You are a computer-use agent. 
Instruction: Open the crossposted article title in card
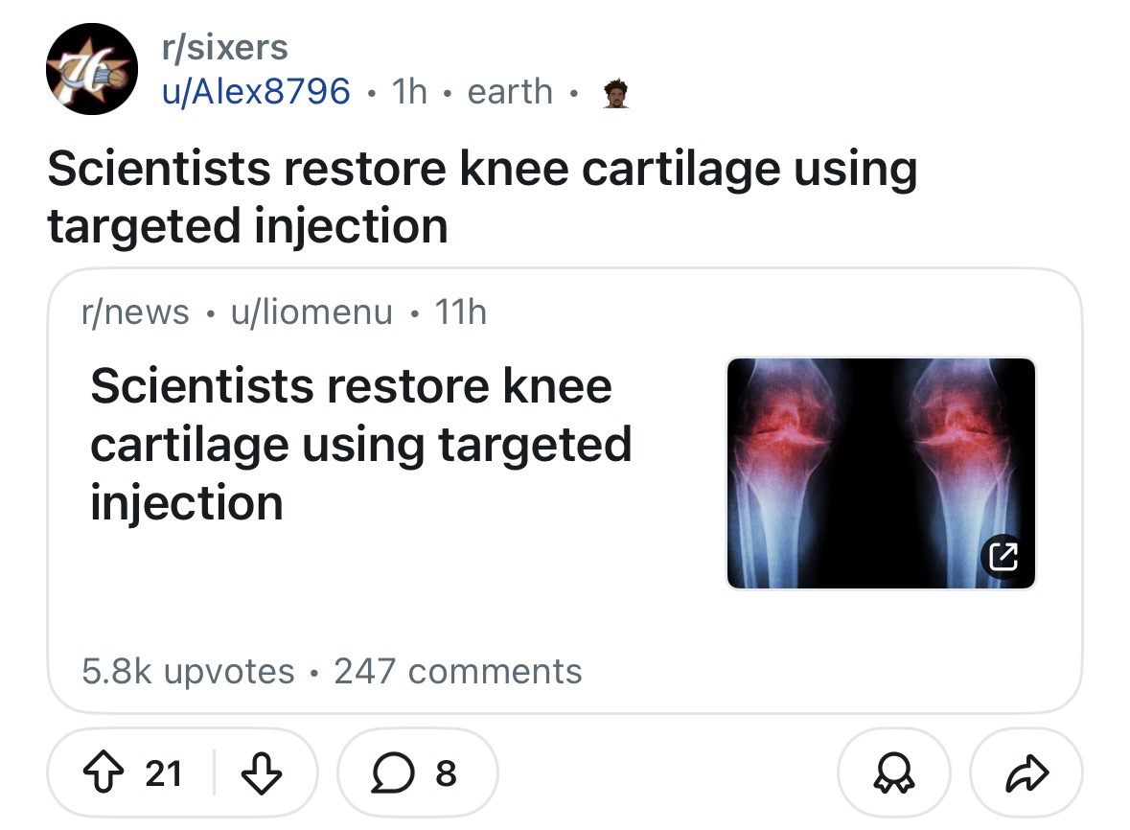(359, 444)
